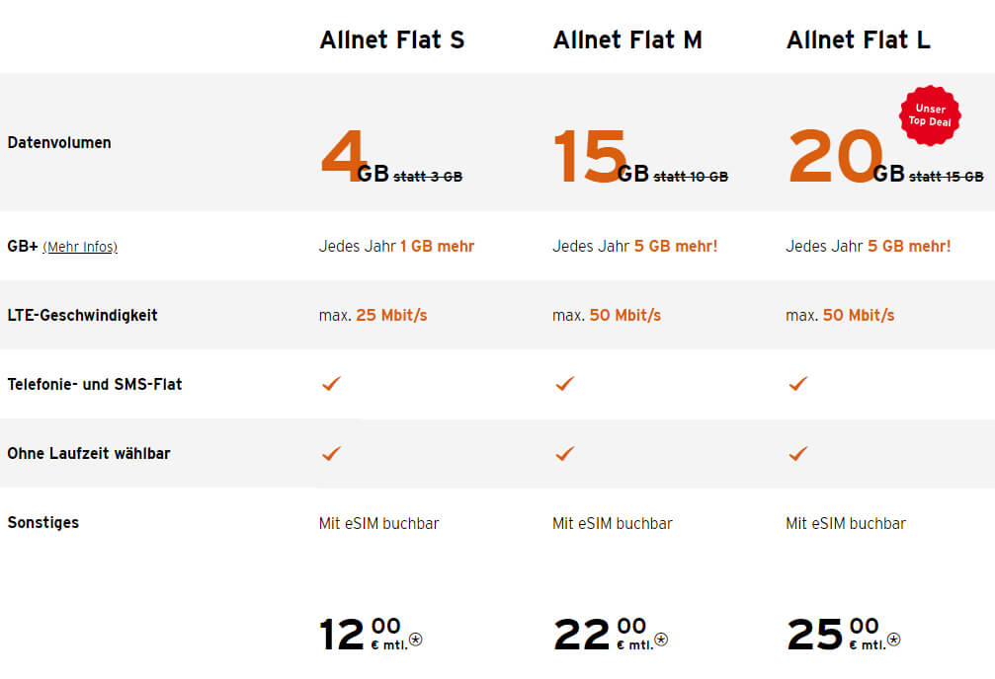Select the Allnet Flat M column heading
Image resolution: width=995 pixels, height=679 pixels.
click(x=627, y=40)
